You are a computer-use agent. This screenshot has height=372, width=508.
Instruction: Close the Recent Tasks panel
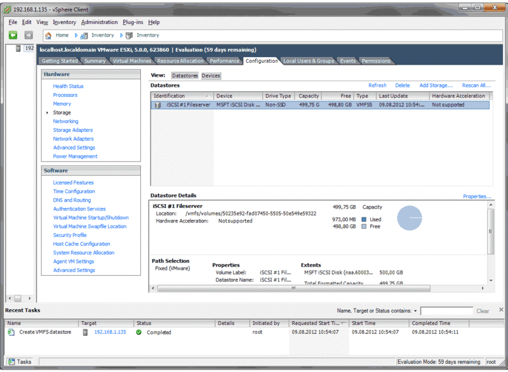tap(501, 310)
